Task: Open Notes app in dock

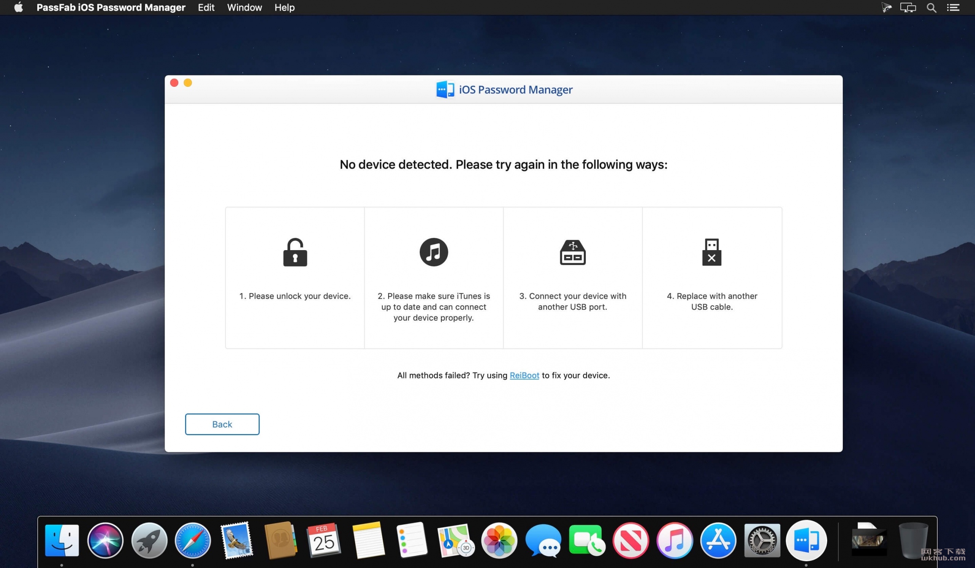Action: tap(368, 540)
